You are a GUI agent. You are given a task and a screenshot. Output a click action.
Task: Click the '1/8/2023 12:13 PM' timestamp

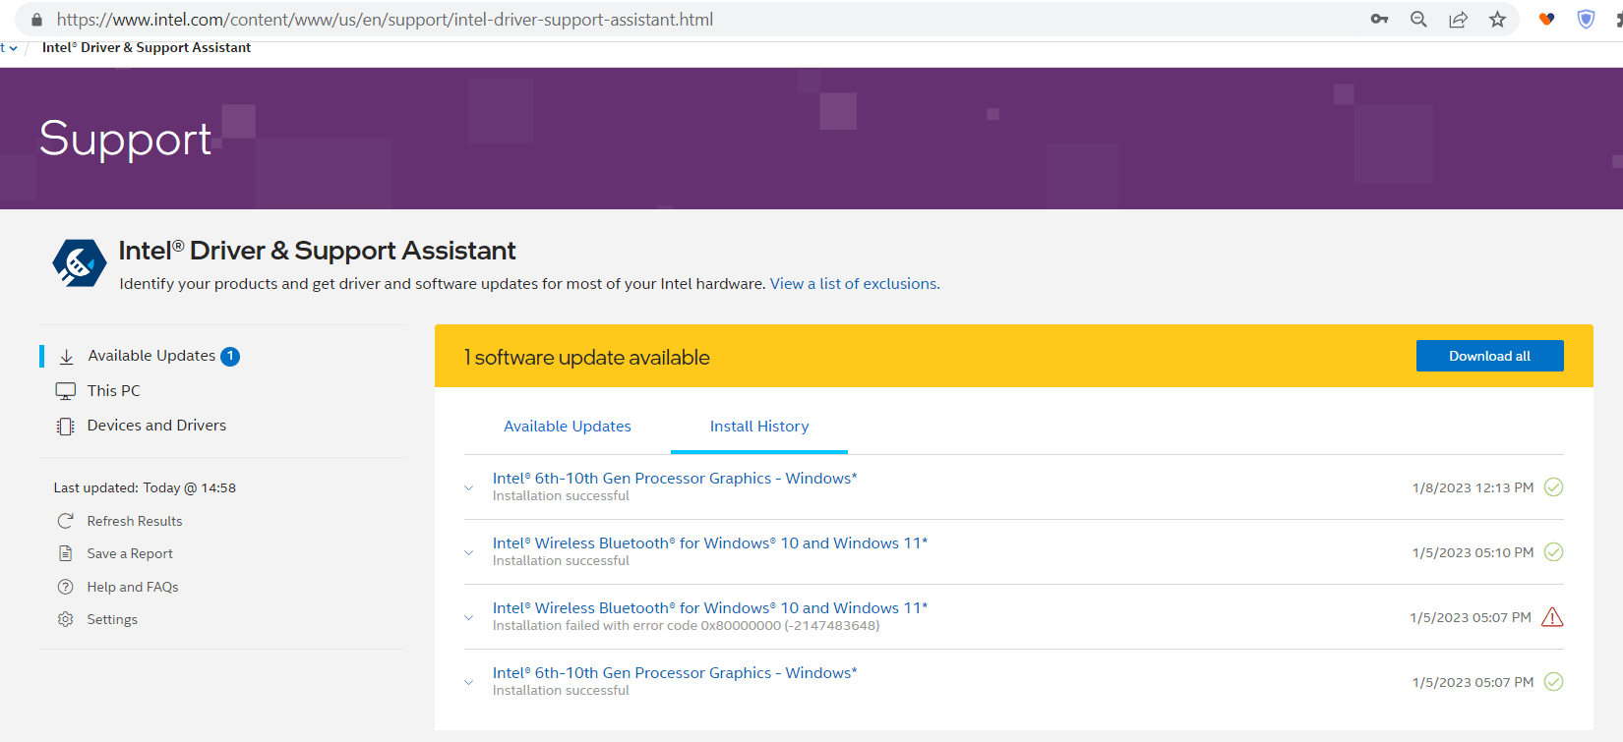pos(1473,487)
